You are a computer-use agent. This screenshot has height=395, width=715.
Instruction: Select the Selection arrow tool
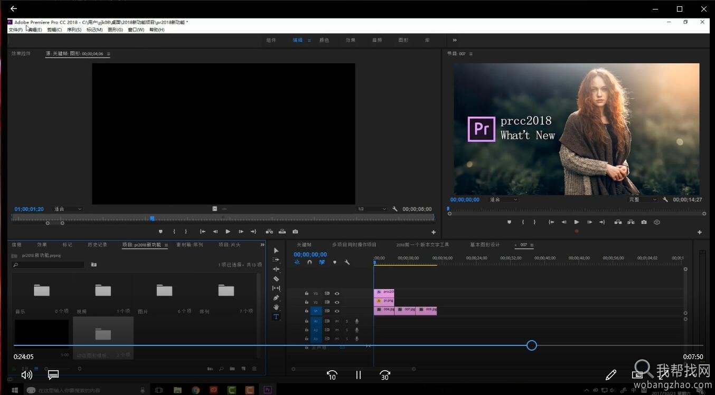(276, 250)
